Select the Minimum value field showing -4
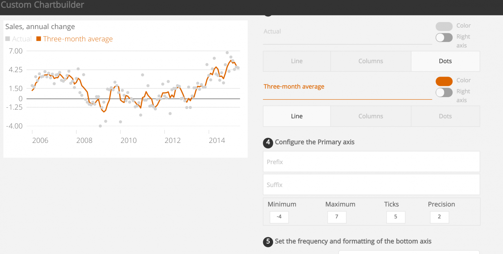 [279, 217]
